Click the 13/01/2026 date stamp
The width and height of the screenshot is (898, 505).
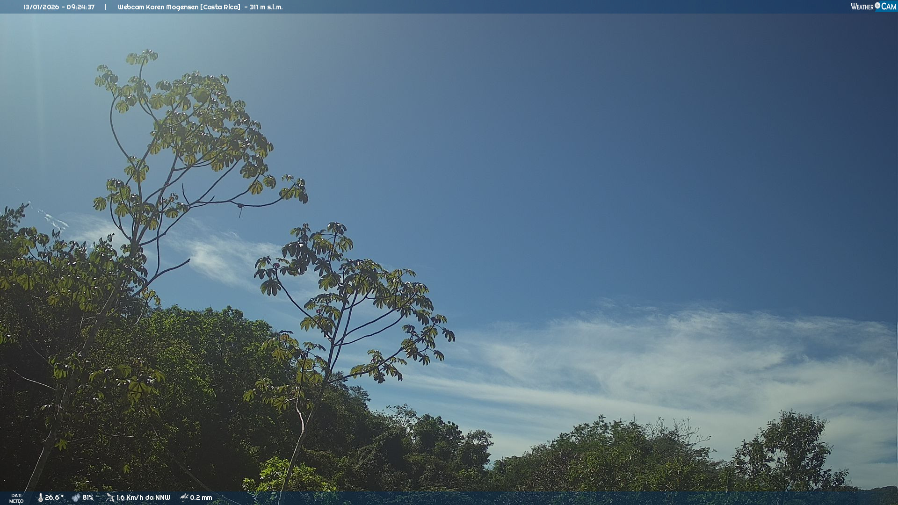pyautogui.click(x=41, y=7)
